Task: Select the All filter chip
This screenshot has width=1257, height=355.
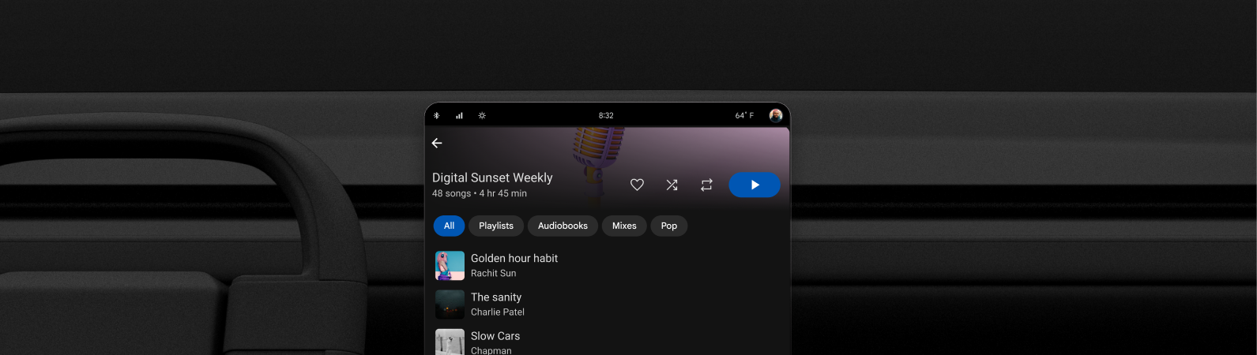Action: tap(449, 226)
